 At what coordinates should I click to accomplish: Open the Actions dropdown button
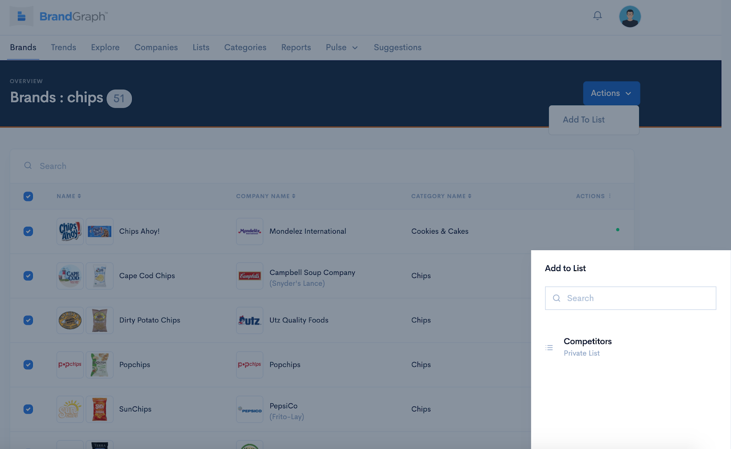[x=611, y=93]
